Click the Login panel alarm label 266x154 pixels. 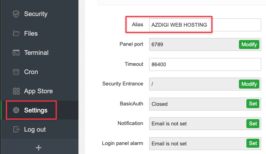click(122, 143)
